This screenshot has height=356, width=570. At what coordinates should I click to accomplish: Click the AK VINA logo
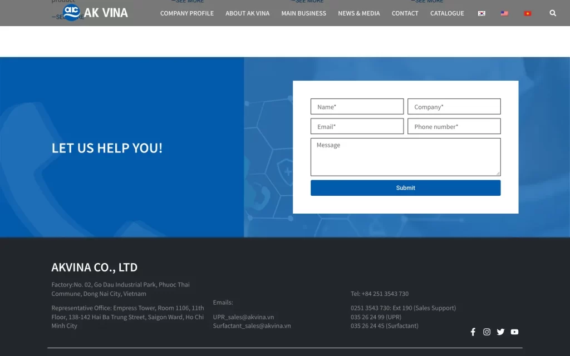pos(95,13)
